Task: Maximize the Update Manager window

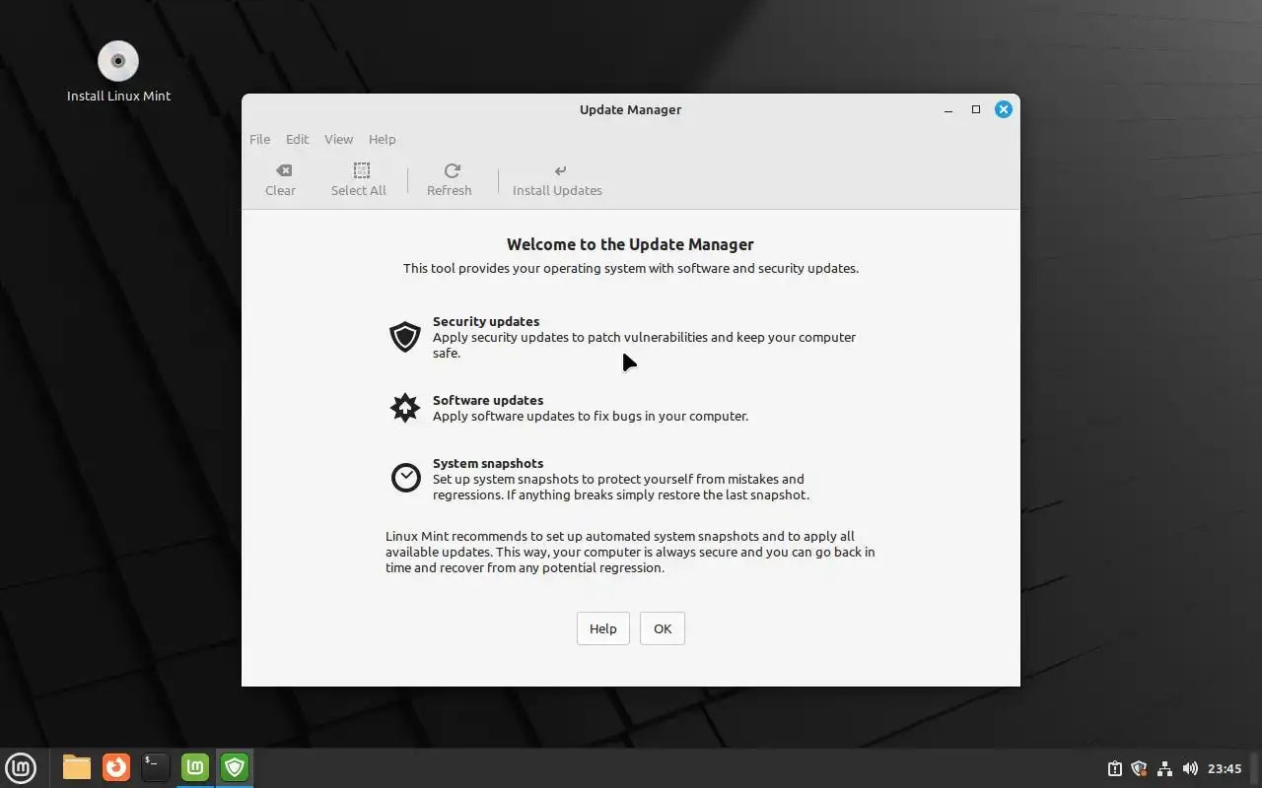Action: [976, 109]
